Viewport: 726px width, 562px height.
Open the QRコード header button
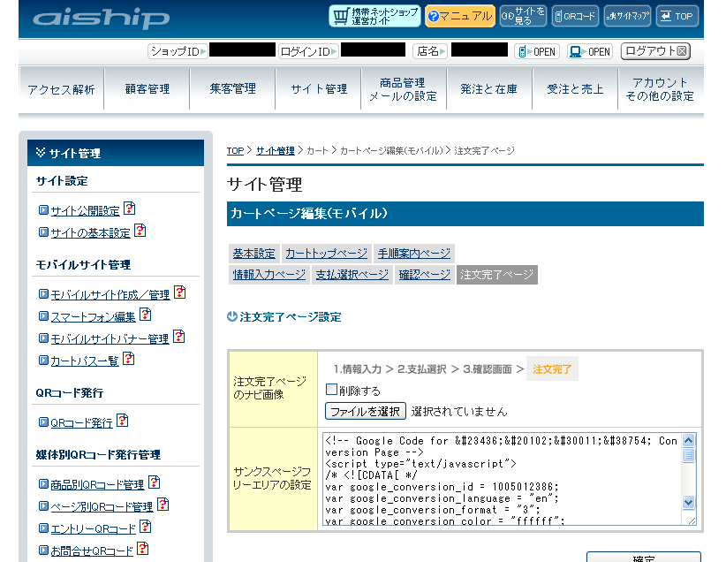click(575, 16)
